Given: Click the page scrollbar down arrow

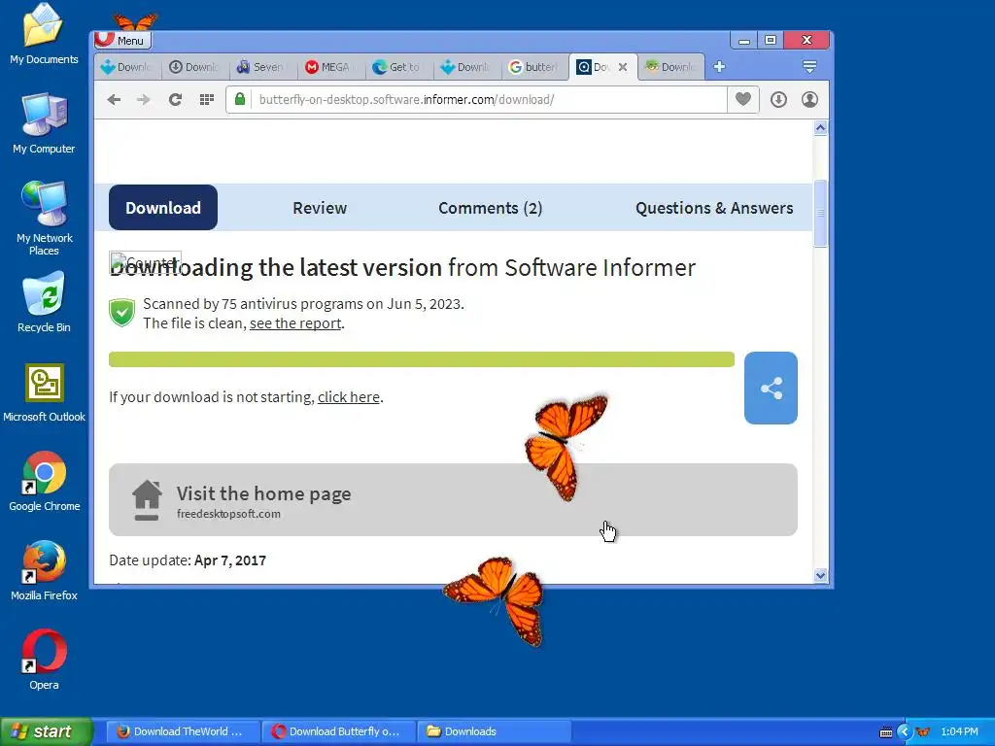Looking at the screenshot, I should pos(820,575).
